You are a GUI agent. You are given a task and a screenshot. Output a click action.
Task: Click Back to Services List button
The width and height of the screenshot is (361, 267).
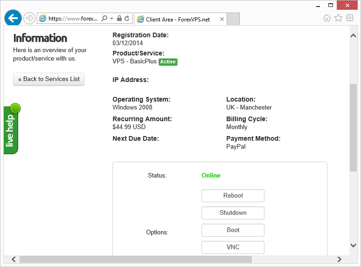click(49, 79)
